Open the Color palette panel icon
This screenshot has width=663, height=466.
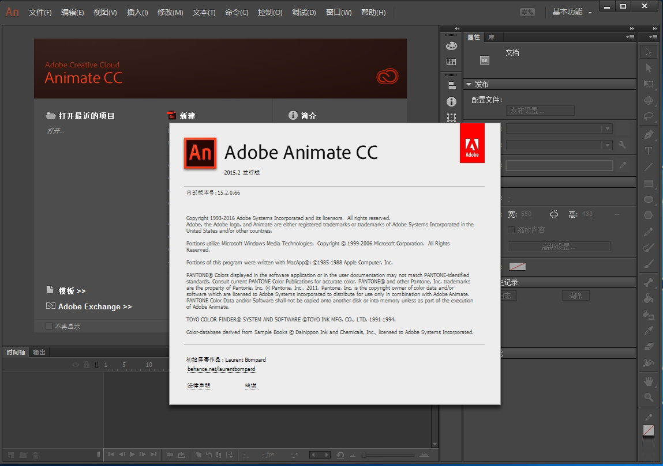point(451,46)
